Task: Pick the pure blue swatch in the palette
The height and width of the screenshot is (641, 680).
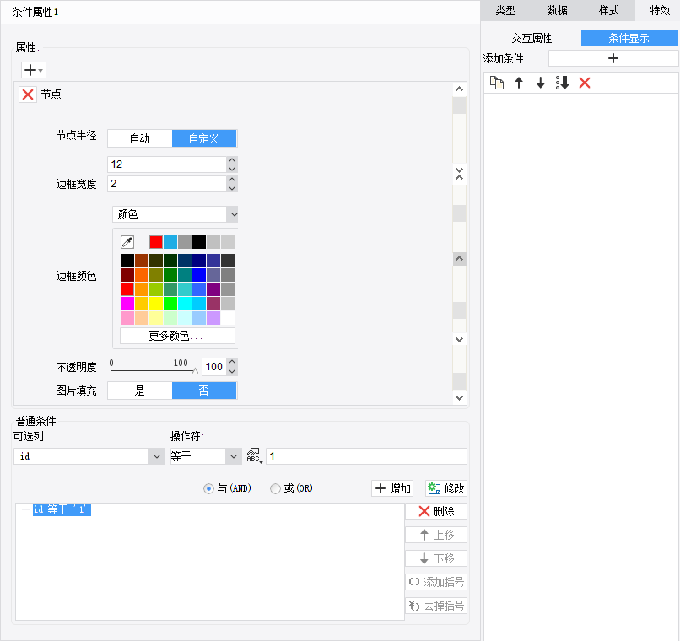Action: tap(199, 275)
